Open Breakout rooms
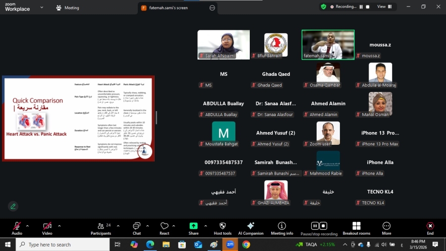 [x=356, y=226]
